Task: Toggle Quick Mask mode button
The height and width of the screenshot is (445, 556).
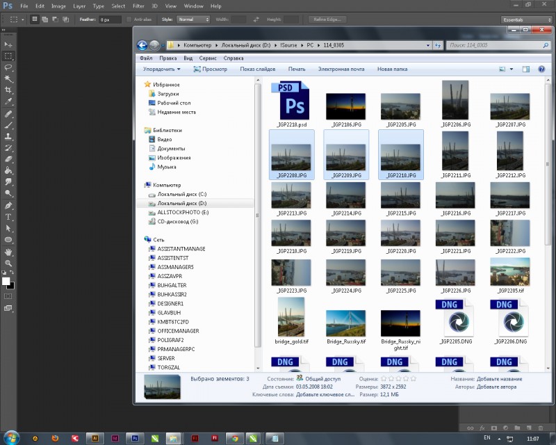Action: (8, 296)
